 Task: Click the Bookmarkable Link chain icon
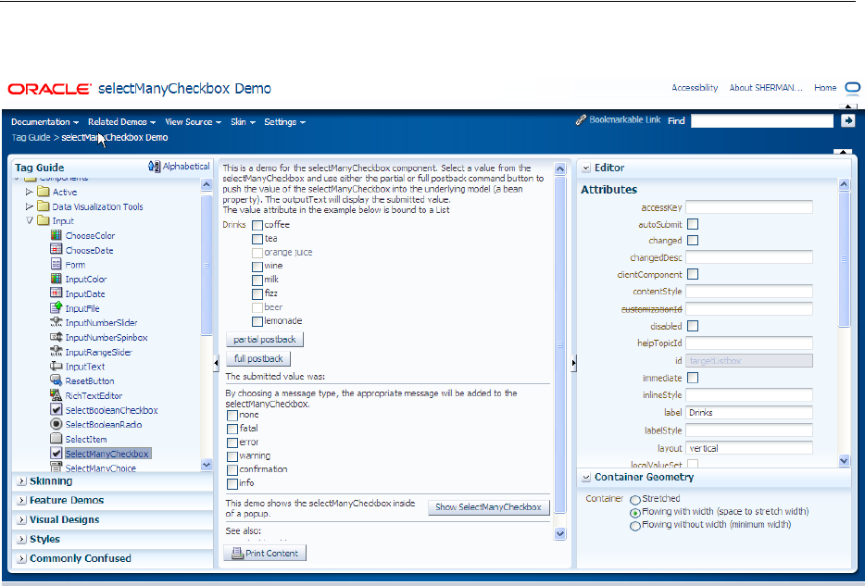coord(581,119)
